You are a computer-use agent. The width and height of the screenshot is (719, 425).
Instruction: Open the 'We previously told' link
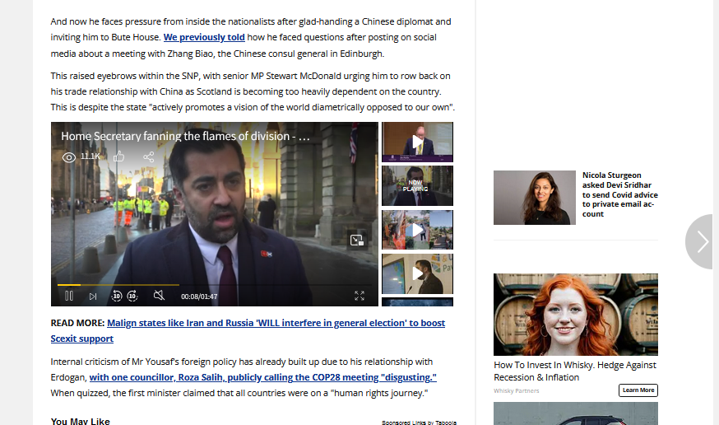pyautogui.click(x=204, y=37)
